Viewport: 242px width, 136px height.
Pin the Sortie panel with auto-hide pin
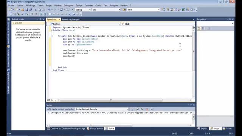pyautogui.click(x=191, y=105)
